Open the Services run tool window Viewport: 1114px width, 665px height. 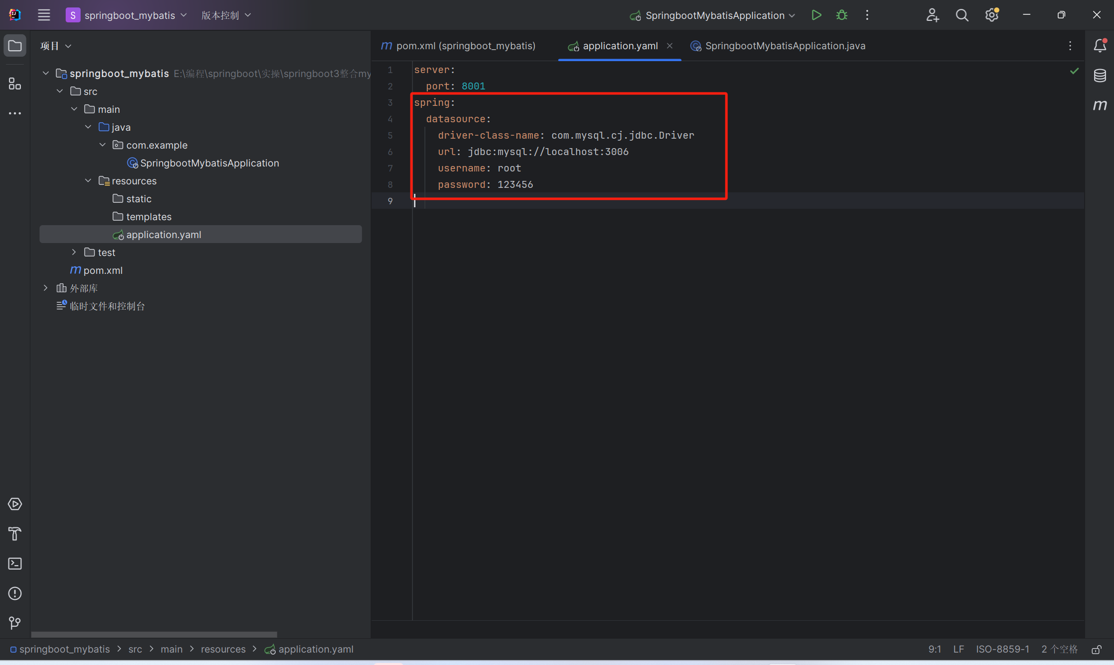tap(15, 504)
